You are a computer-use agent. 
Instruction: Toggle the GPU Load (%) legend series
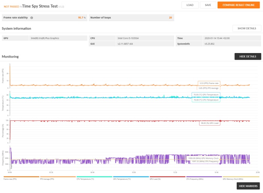click(x=168, y=178)
